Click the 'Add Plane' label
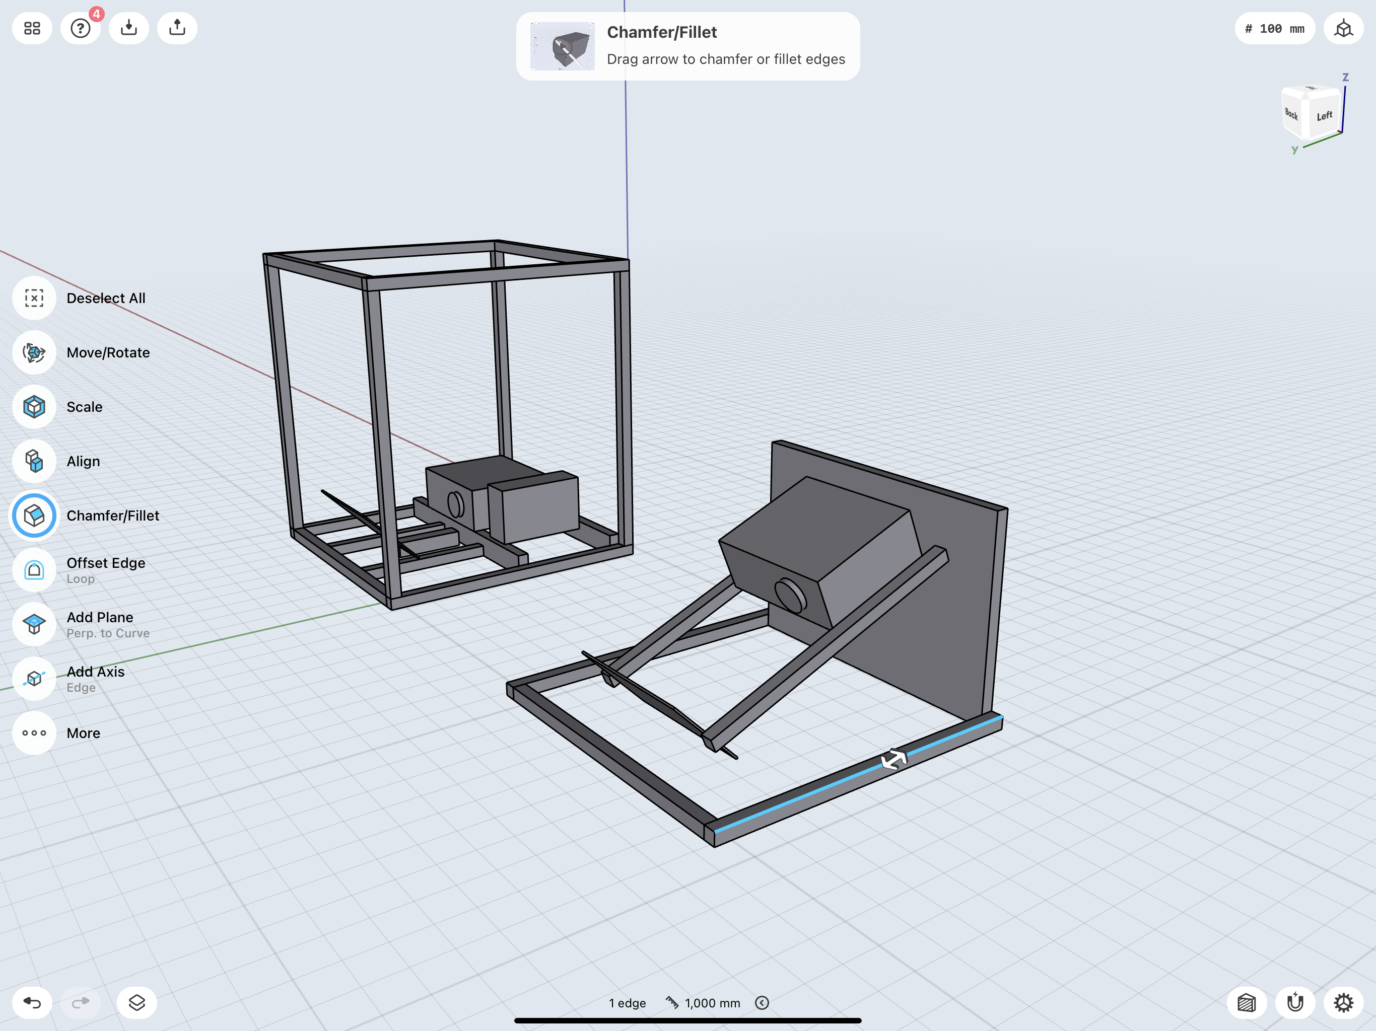This screenshot has height=1031, width=1376. coord(100,617)
